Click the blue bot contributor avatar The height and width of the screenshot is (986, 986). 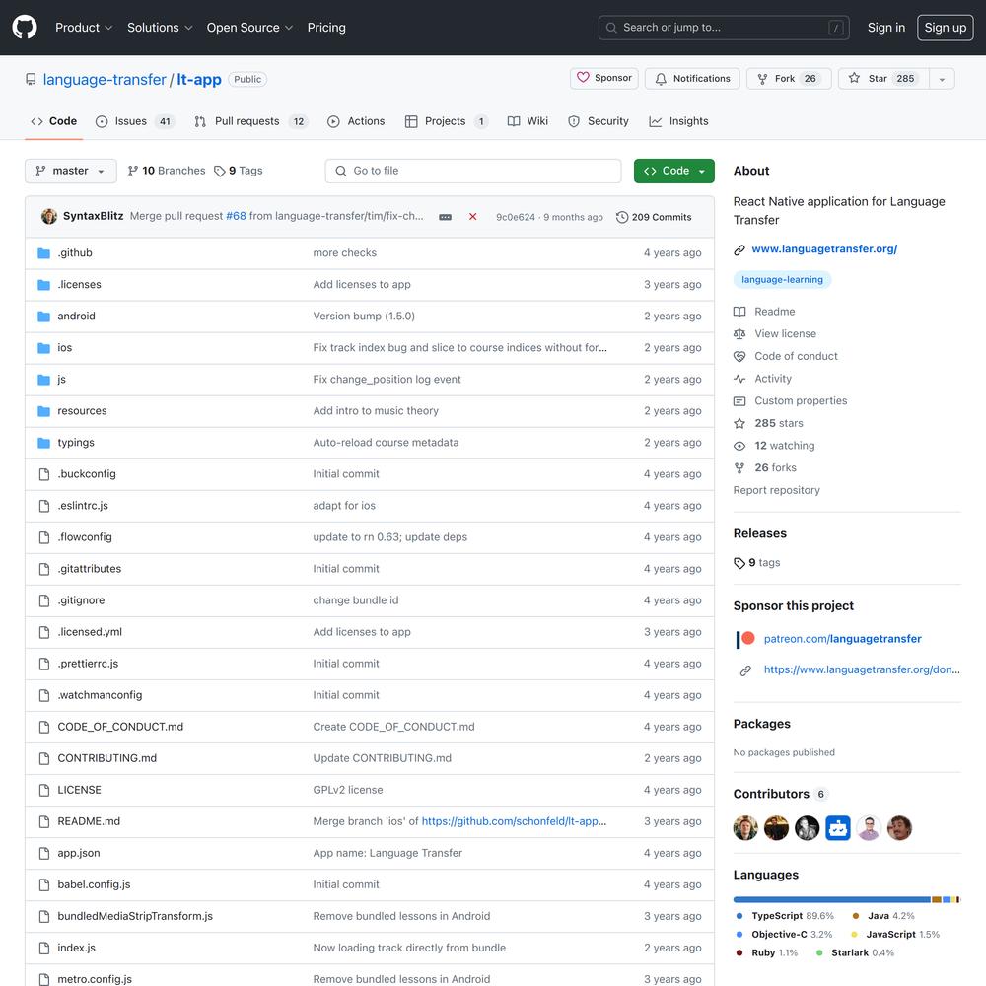(837, 828)
